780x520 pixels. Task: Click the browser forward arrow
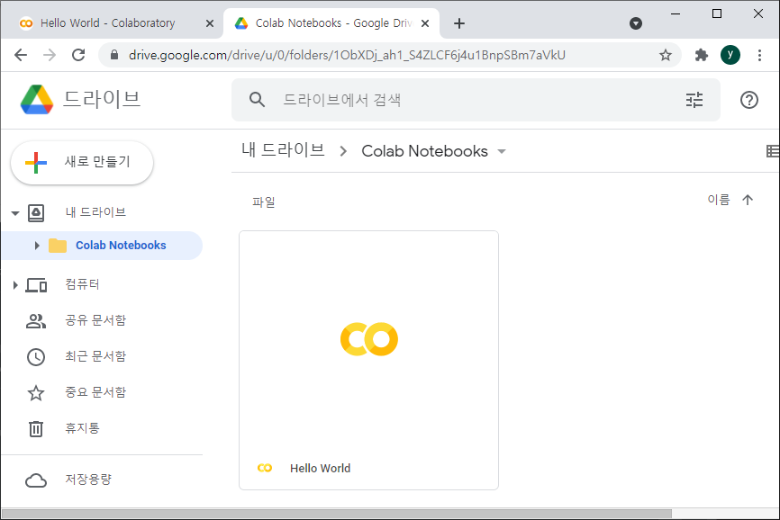coord(50,55)
